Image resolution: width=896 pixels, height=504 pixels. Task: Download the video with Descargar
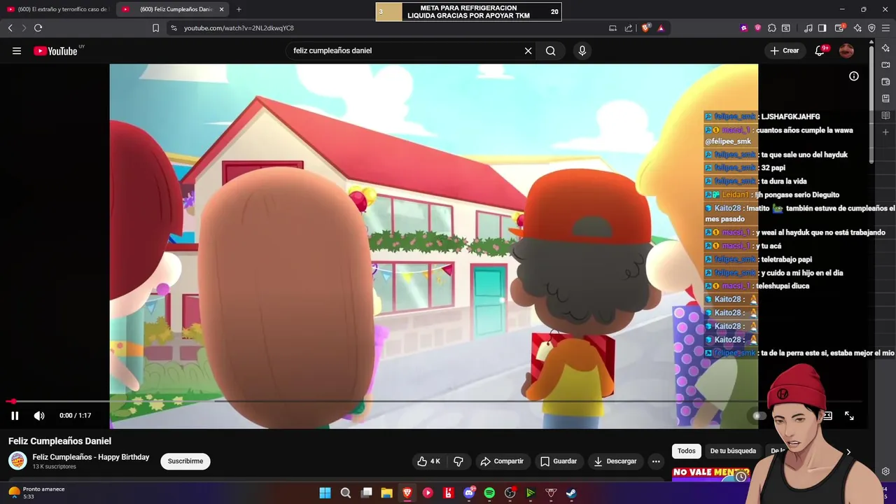click(x=615, y=461)
